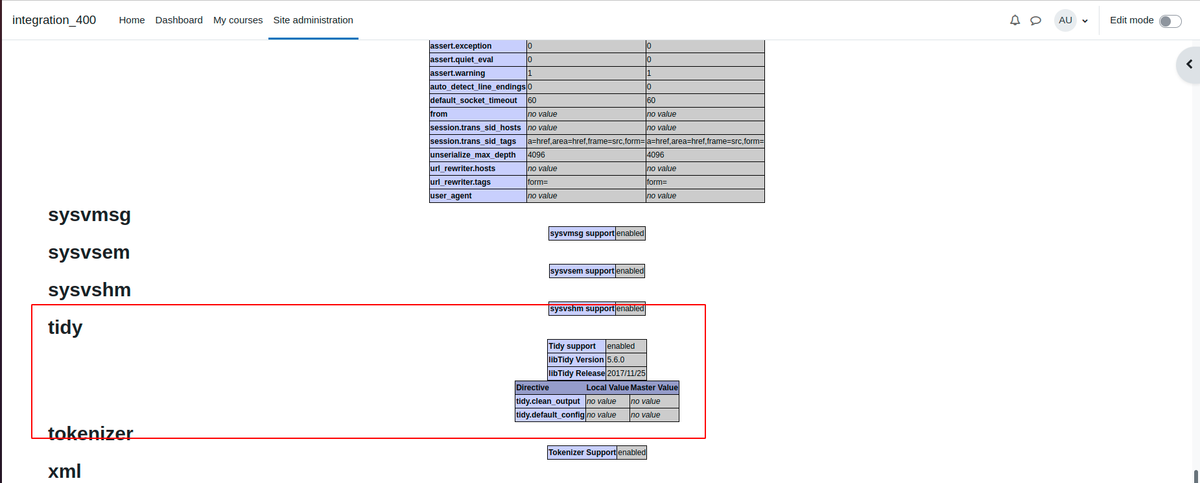
Task: Click the libTidy Version label cell
Action: coord(576,360)
